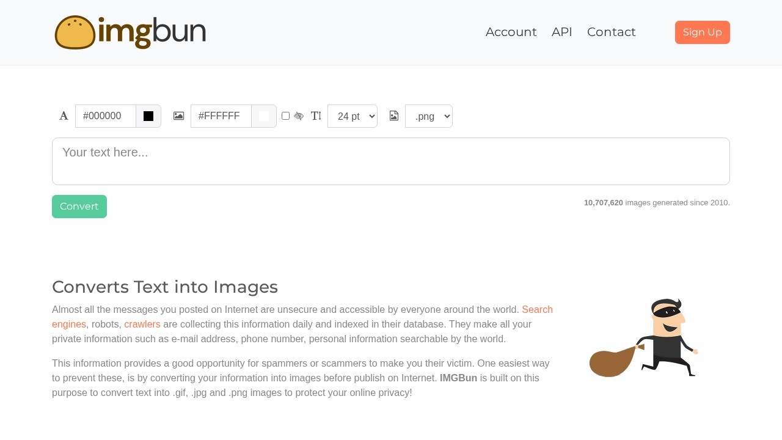The width and height of the screenshot is (782, 440).
Task: Click the transparent background eye-slash icon
Action: click(x=299, y=116)
